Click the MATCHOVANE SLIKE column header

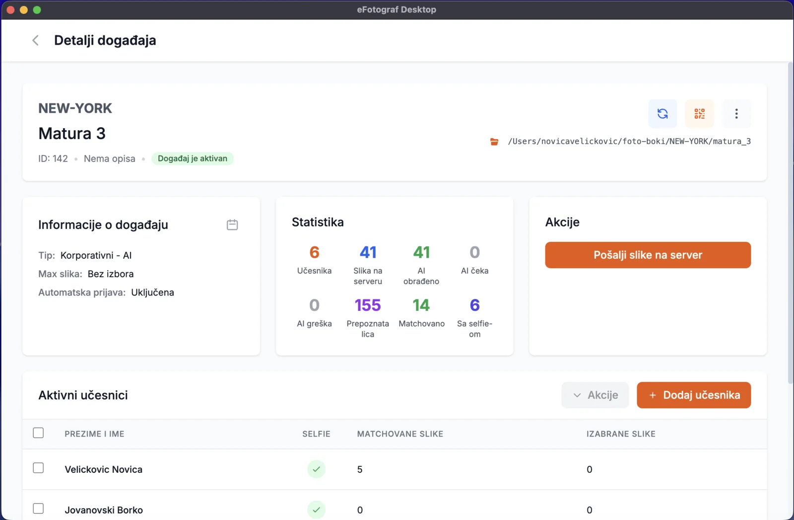400,434
